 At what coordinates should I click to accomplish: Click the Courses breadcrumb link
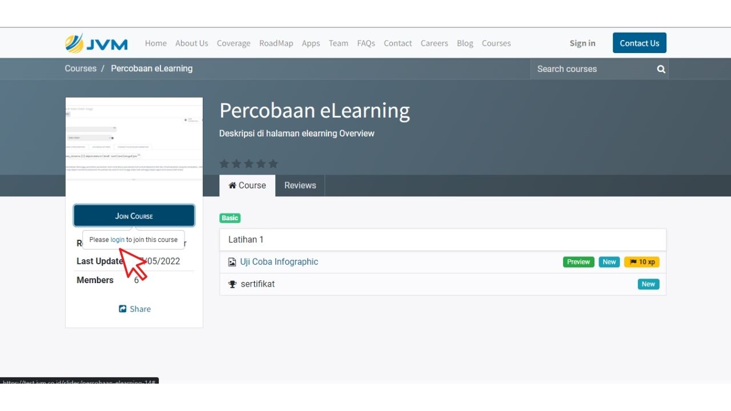coord(81,68)
